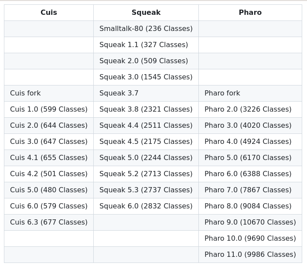Pick the Cuis 4.1 (655 Classes) entry
This screenshot has width=307, height=266.
(x=49, y=158)
